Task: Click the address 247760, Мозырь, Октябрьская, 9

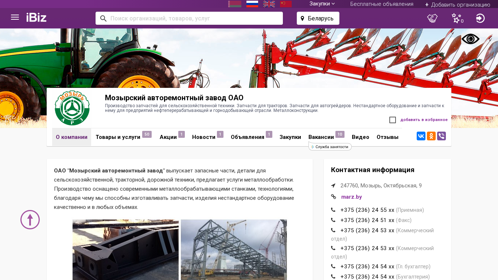Action: pyautogui.click(x=381, y=186)
